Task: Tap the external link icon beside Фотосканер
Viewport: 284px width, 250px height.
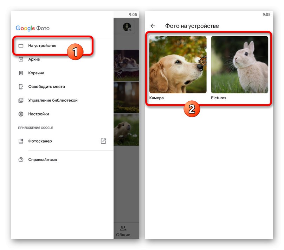Action: click(103, 141)
